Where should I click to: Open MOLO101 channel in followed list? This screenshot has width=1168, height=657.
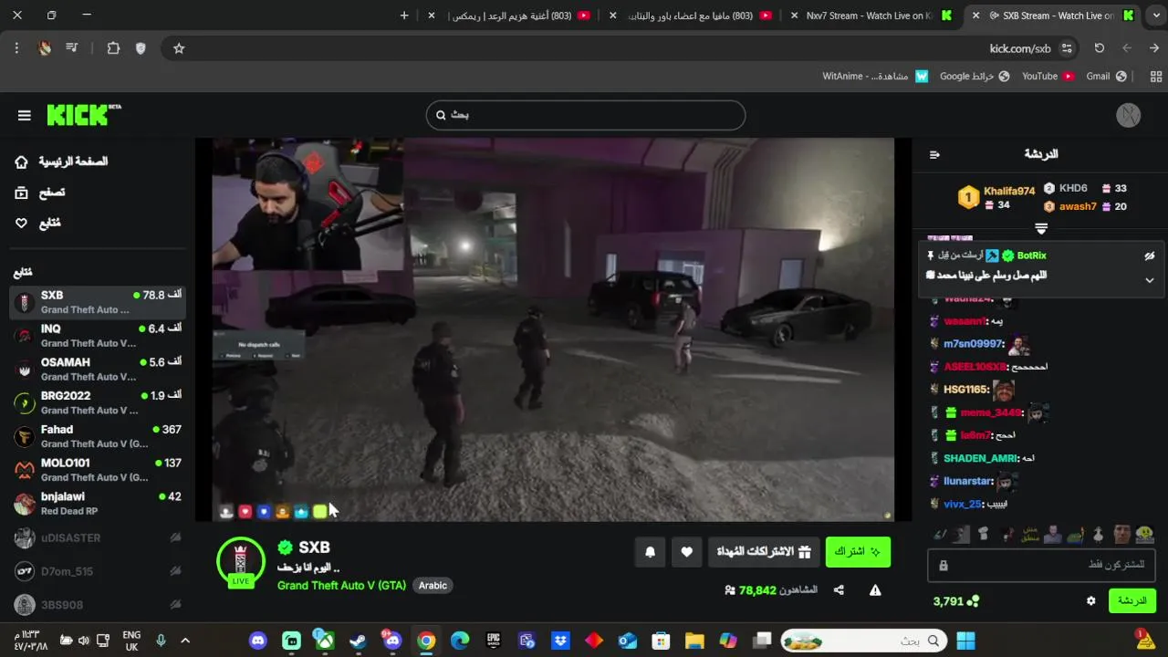[98, 470]
